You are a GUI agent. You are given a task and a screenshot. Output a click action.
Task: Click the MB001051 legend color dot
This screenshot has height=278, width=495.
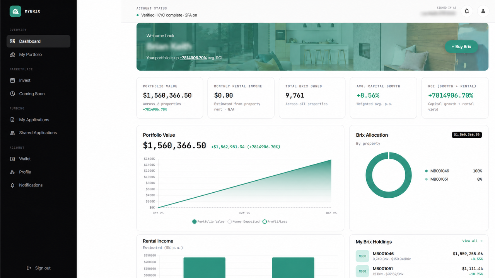coord(427,179)
